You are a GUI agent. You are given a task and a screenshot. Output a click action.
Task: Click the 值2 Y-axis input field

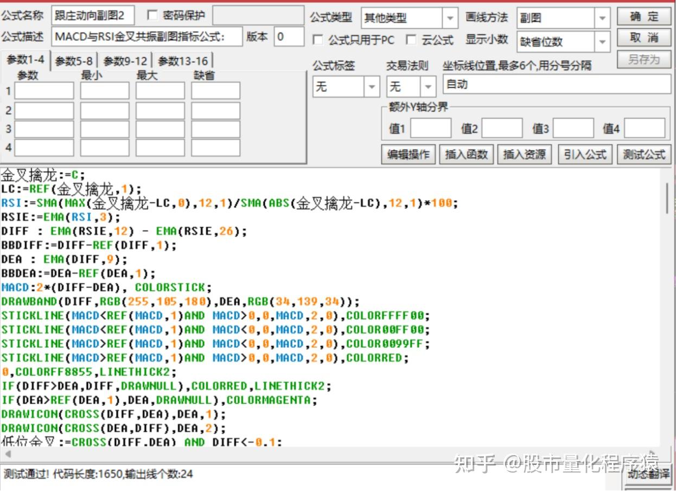502,129
